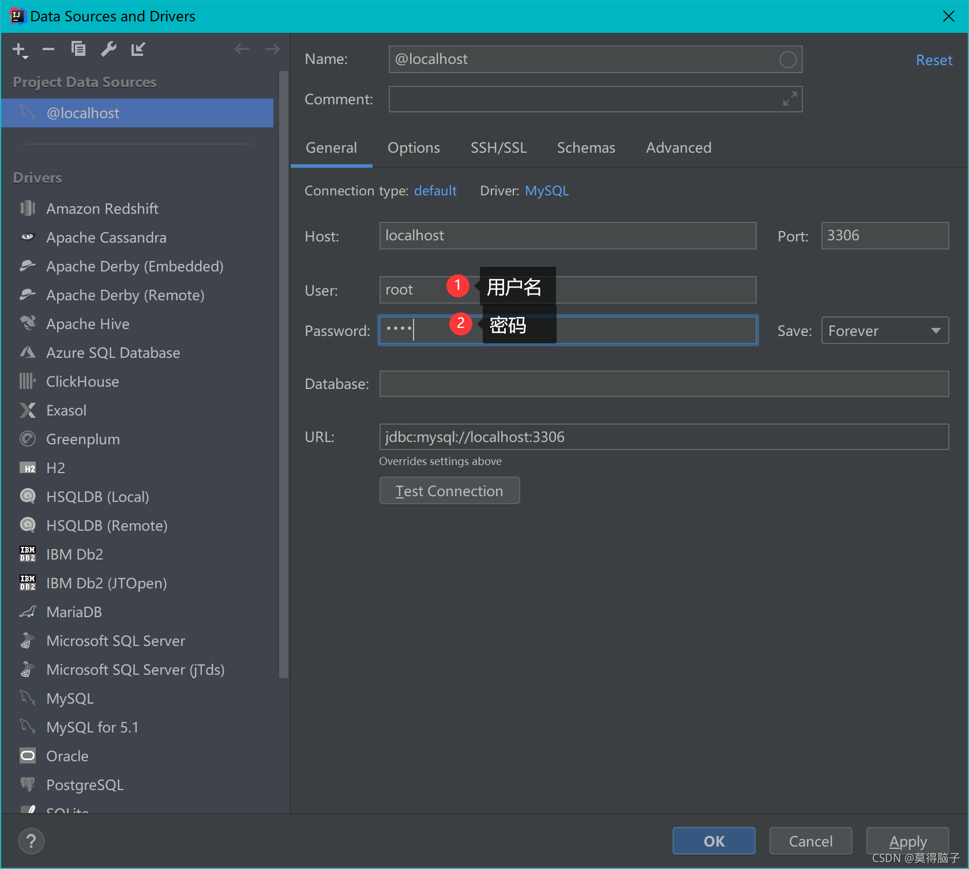Click the Reset link
The image size is (969, 869).
coord(934,60)
